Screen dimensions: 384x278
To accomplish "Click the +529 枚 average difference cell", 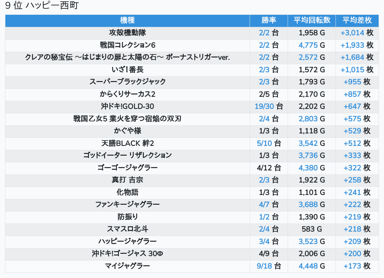I will (357, 131).
